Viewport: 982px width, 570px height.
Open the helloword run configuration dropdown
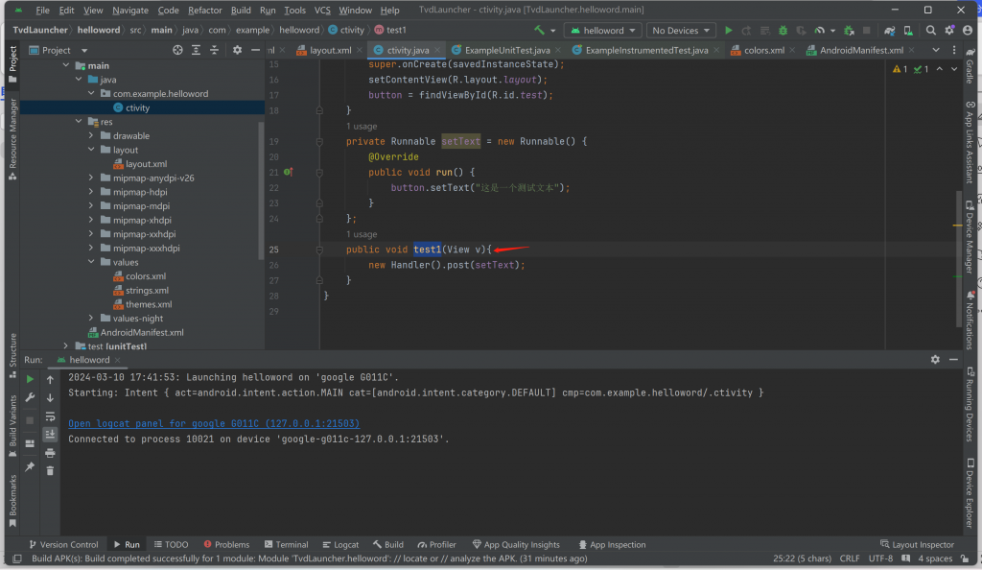[x=602, y=31]
